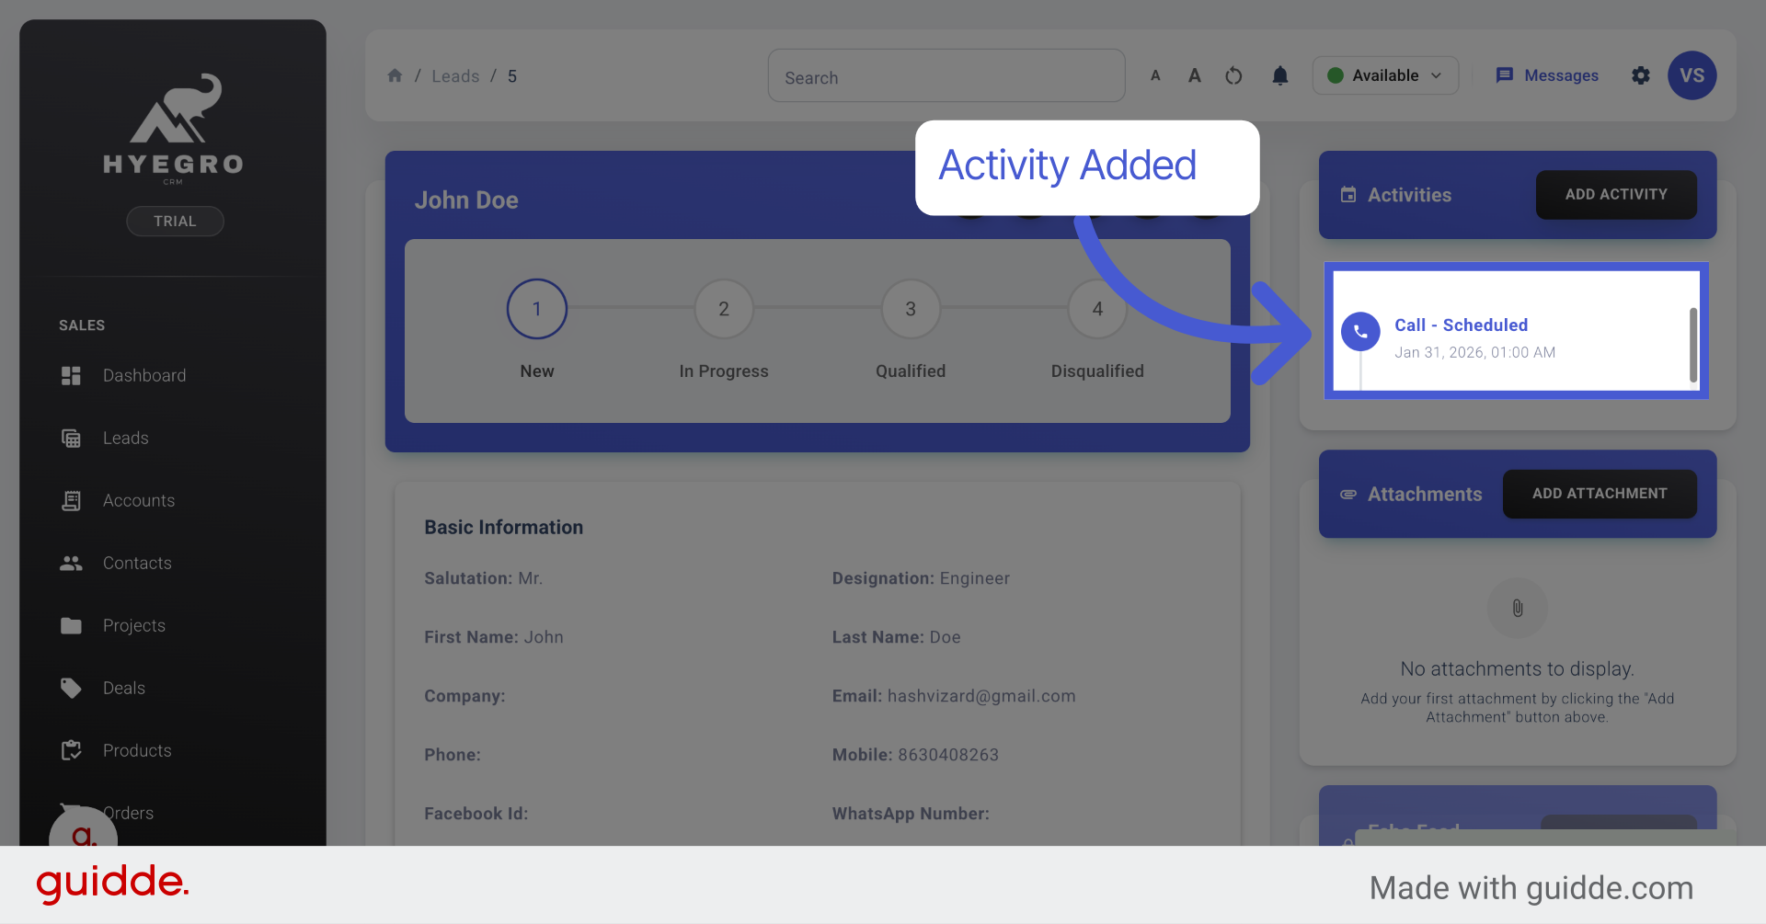Open the Leads breadcrumb link
The image size is (1766, 924).
coord(455,76)
